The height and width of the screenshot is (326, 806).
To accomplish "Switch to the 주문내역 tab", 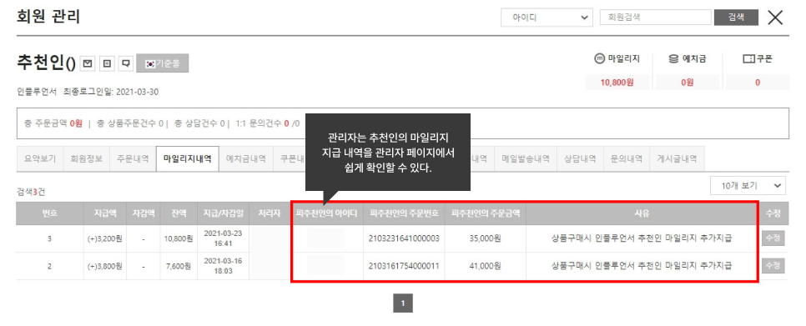I will pyautogui.click(x=133, y=158).
